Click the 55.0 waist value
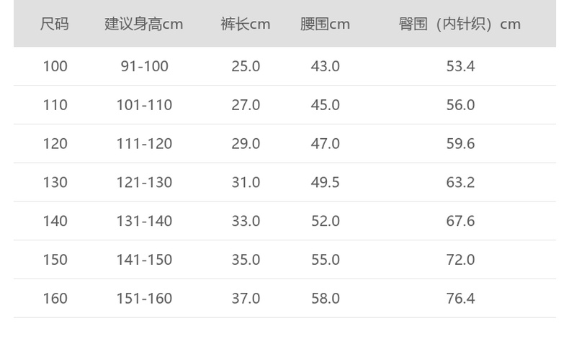Viewport: 569px width, 349px height. tap(325, 260)
